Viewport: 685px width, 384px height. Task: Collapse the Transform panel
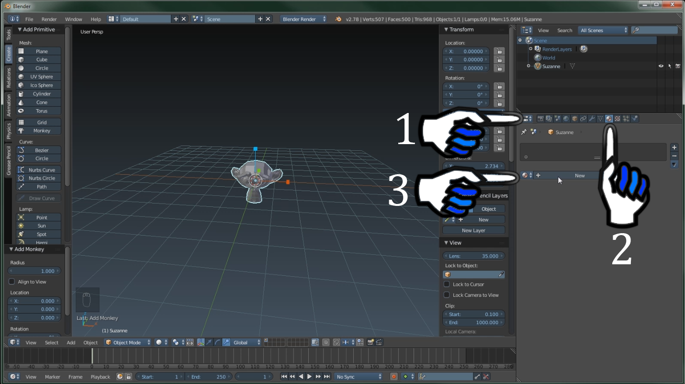pyautogui.click(x=447, y=30)
